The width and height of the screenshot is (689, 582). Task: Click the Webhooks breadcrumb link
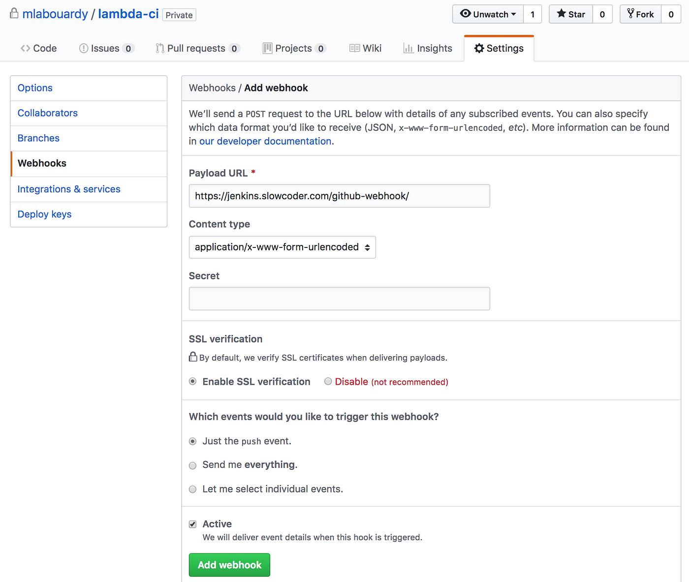(212, 88)
